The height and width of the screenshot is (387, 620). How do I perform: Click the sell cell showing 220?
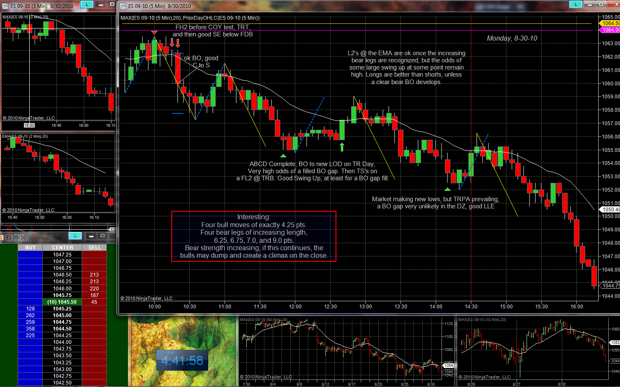94,289
